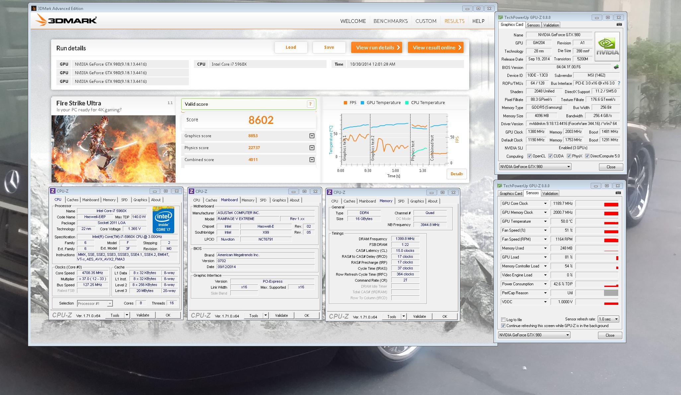The width and height of the screenshot is (681, 395).
Task: Expand the Physics score details
Action: click(312, 148)
